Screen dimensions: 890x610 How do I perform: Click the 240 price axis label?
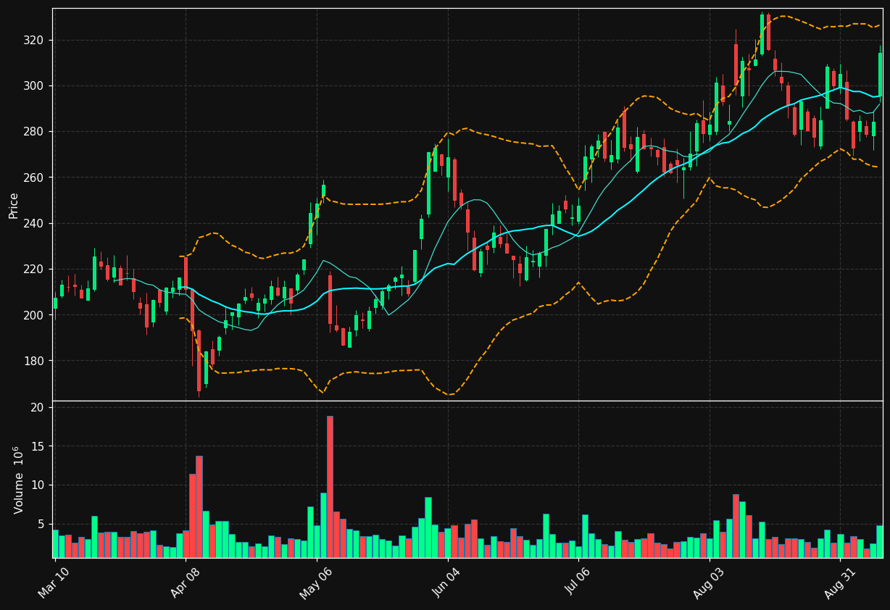(34, 223)
